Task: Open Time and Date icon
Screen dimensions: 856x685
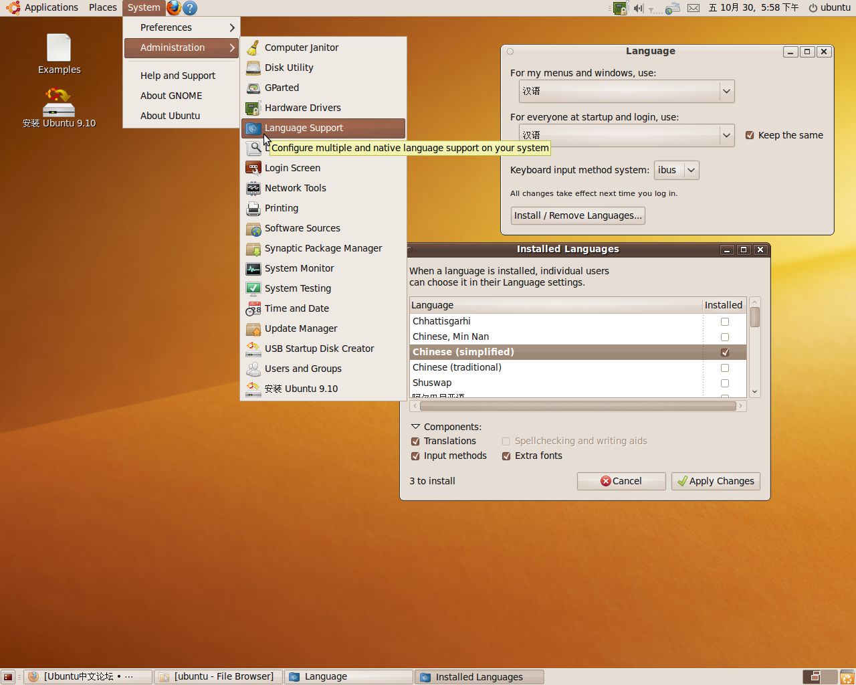Action: (253, 308)
